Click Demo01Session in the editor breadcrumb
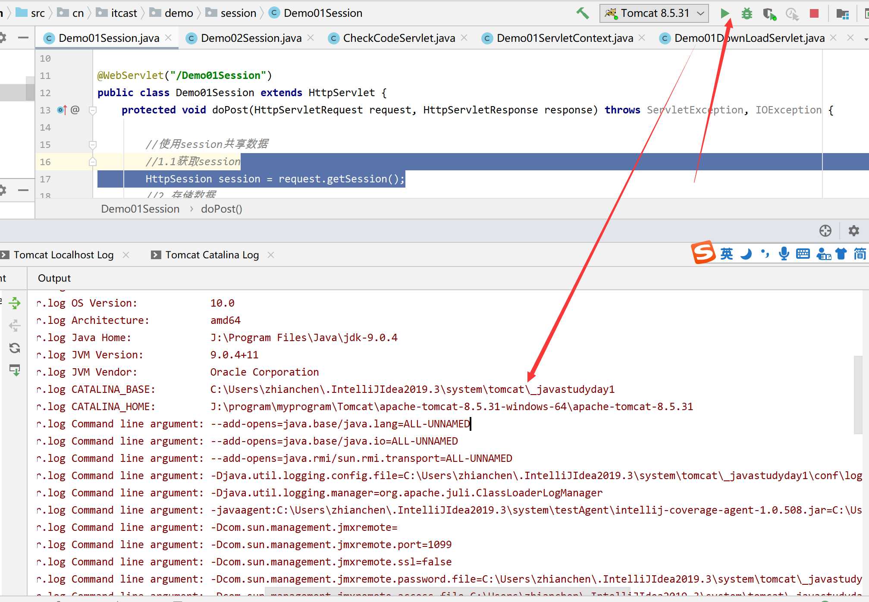 pyautogui.click(x=140, y=209)
